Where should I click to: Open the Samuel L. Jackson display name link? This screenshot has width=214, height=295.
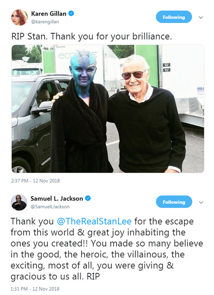coord(57,198)
